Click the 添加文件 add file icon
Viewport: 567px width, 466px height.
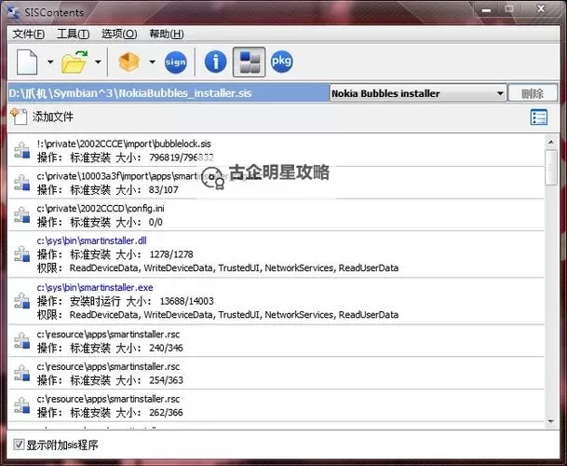pyautogui.click(x=19, y=116)
